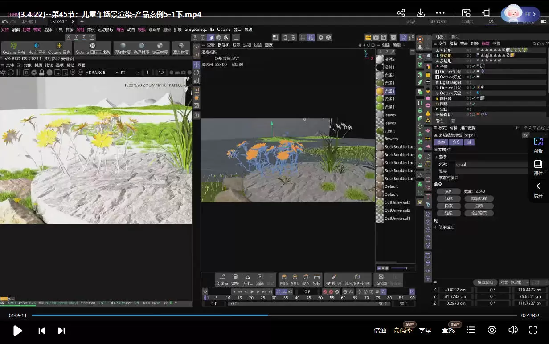
Task: Open the HDR/sRGB dropdown
Action: pyautogui.click(x=102, y=73)
